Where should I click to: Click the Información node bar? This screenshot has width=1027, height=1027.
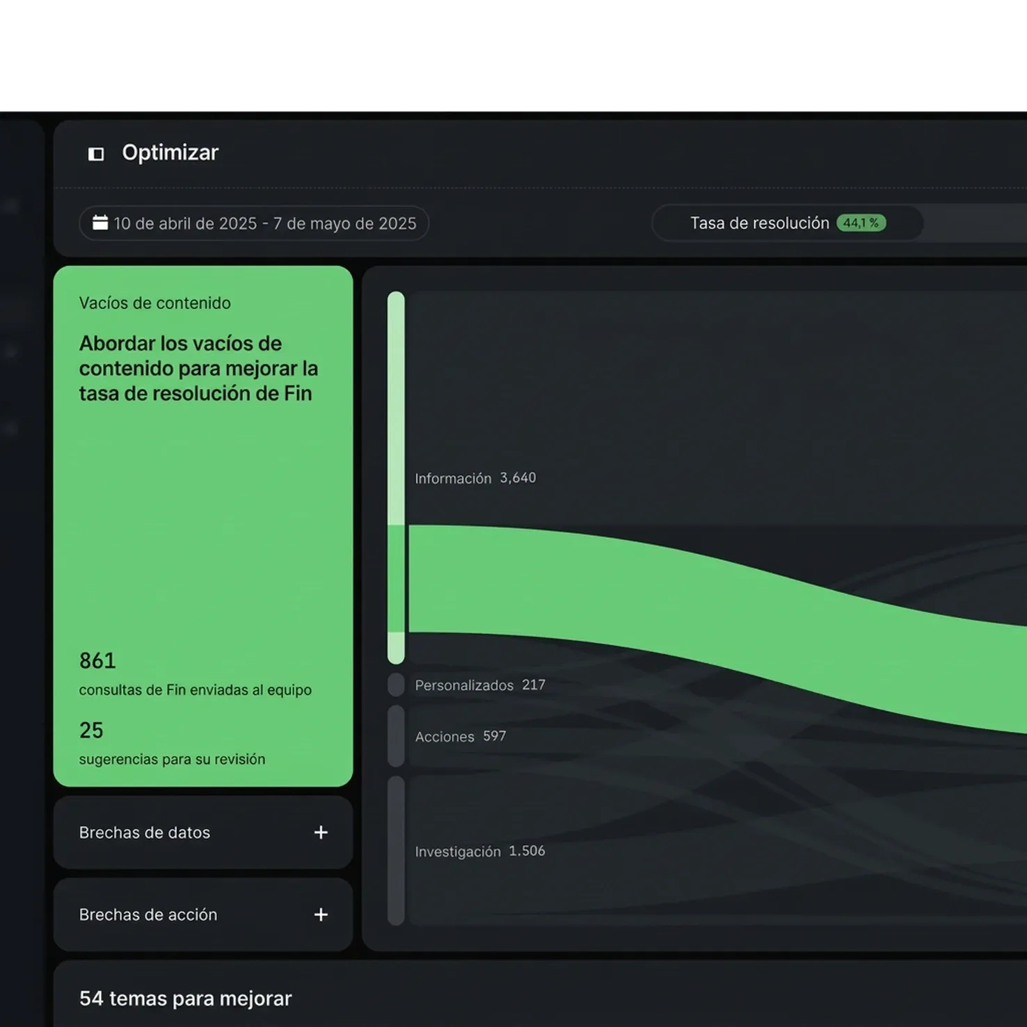click(396, 477)
